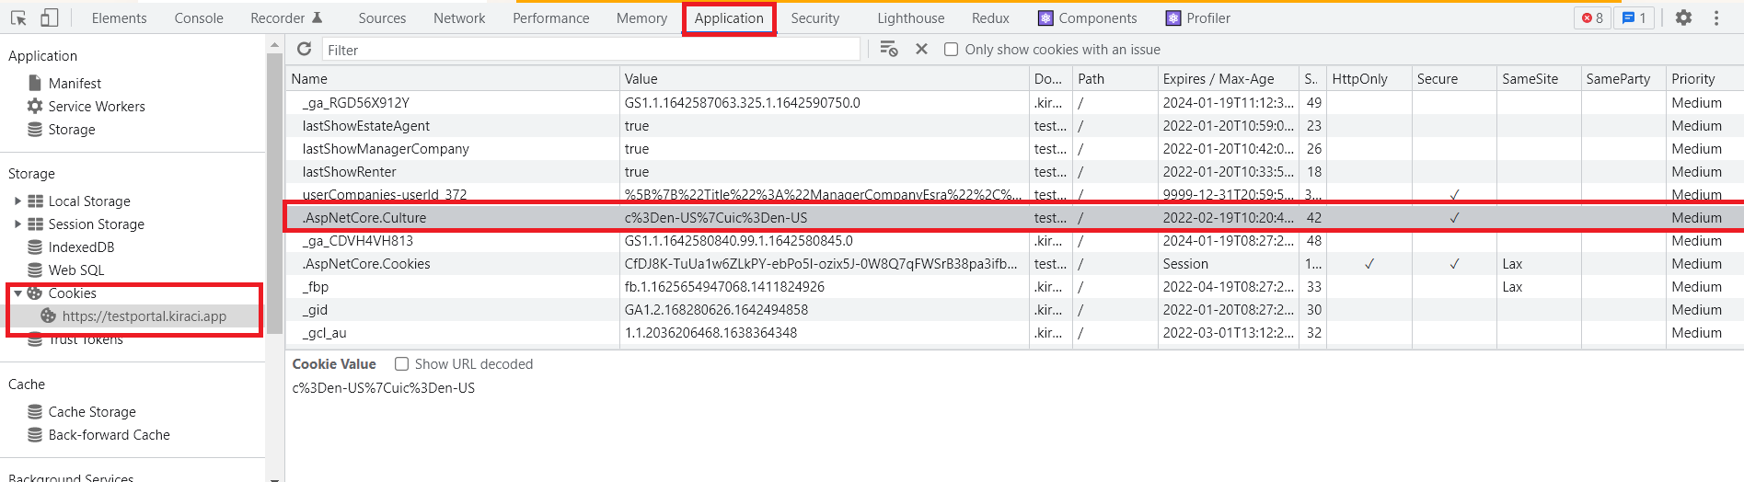Click the inspect element picker icon
The width and height of the screenshot is (1744, 482).
coord(18,17)
